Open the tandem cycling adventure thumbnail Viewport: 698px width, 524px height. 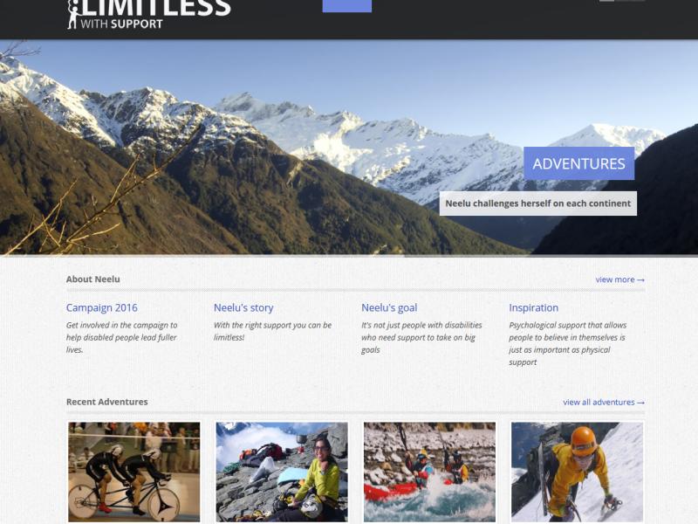coord(134,472)
